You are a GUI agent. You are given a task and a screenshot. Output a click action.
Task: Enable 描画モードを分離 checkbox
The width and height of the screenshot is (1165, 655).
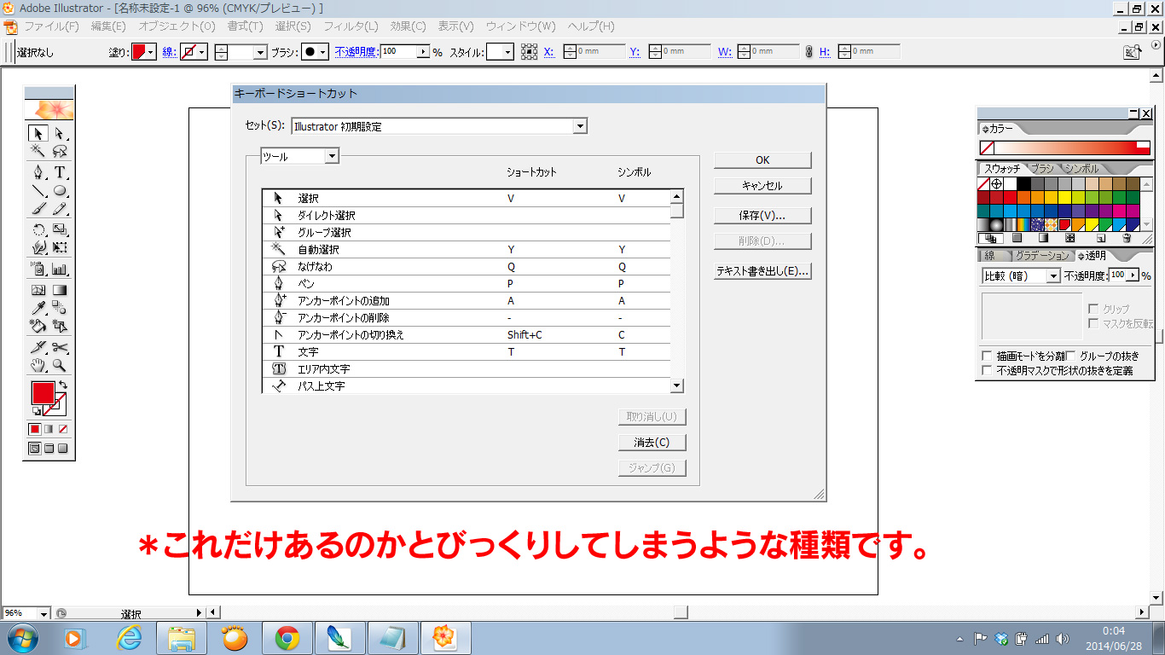pyautogui.click(x=987, y=356)
